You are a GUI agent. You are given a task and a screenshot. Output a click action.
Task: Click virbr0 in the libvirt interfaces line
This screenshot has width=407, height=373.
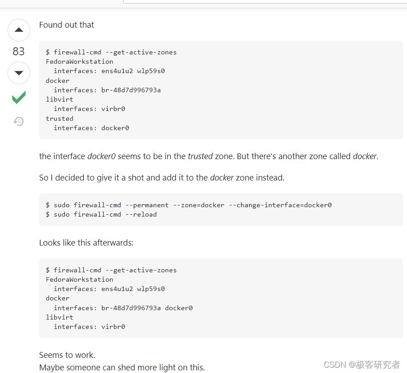[x=113, y=326]
